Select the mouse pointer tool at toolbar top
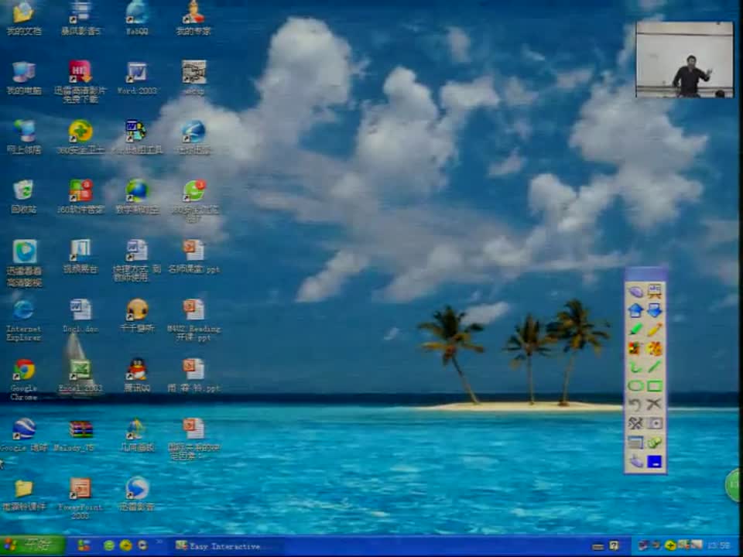Viewport: 743px width, 557px height. pyautogui.click(x=635, y=292)
